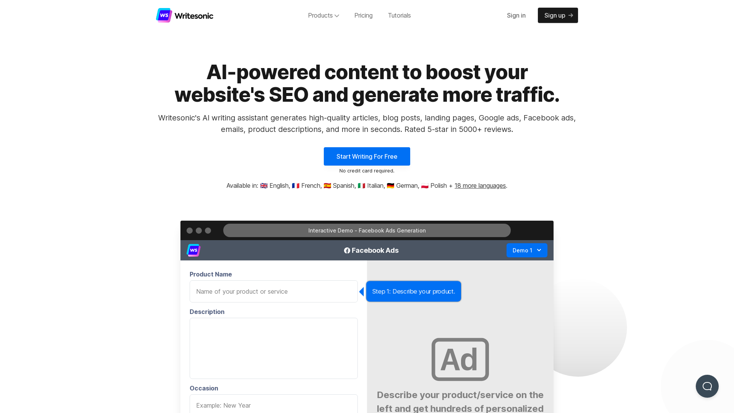
Task: Click the Description textarea field
Action: [x=274, y=348]
